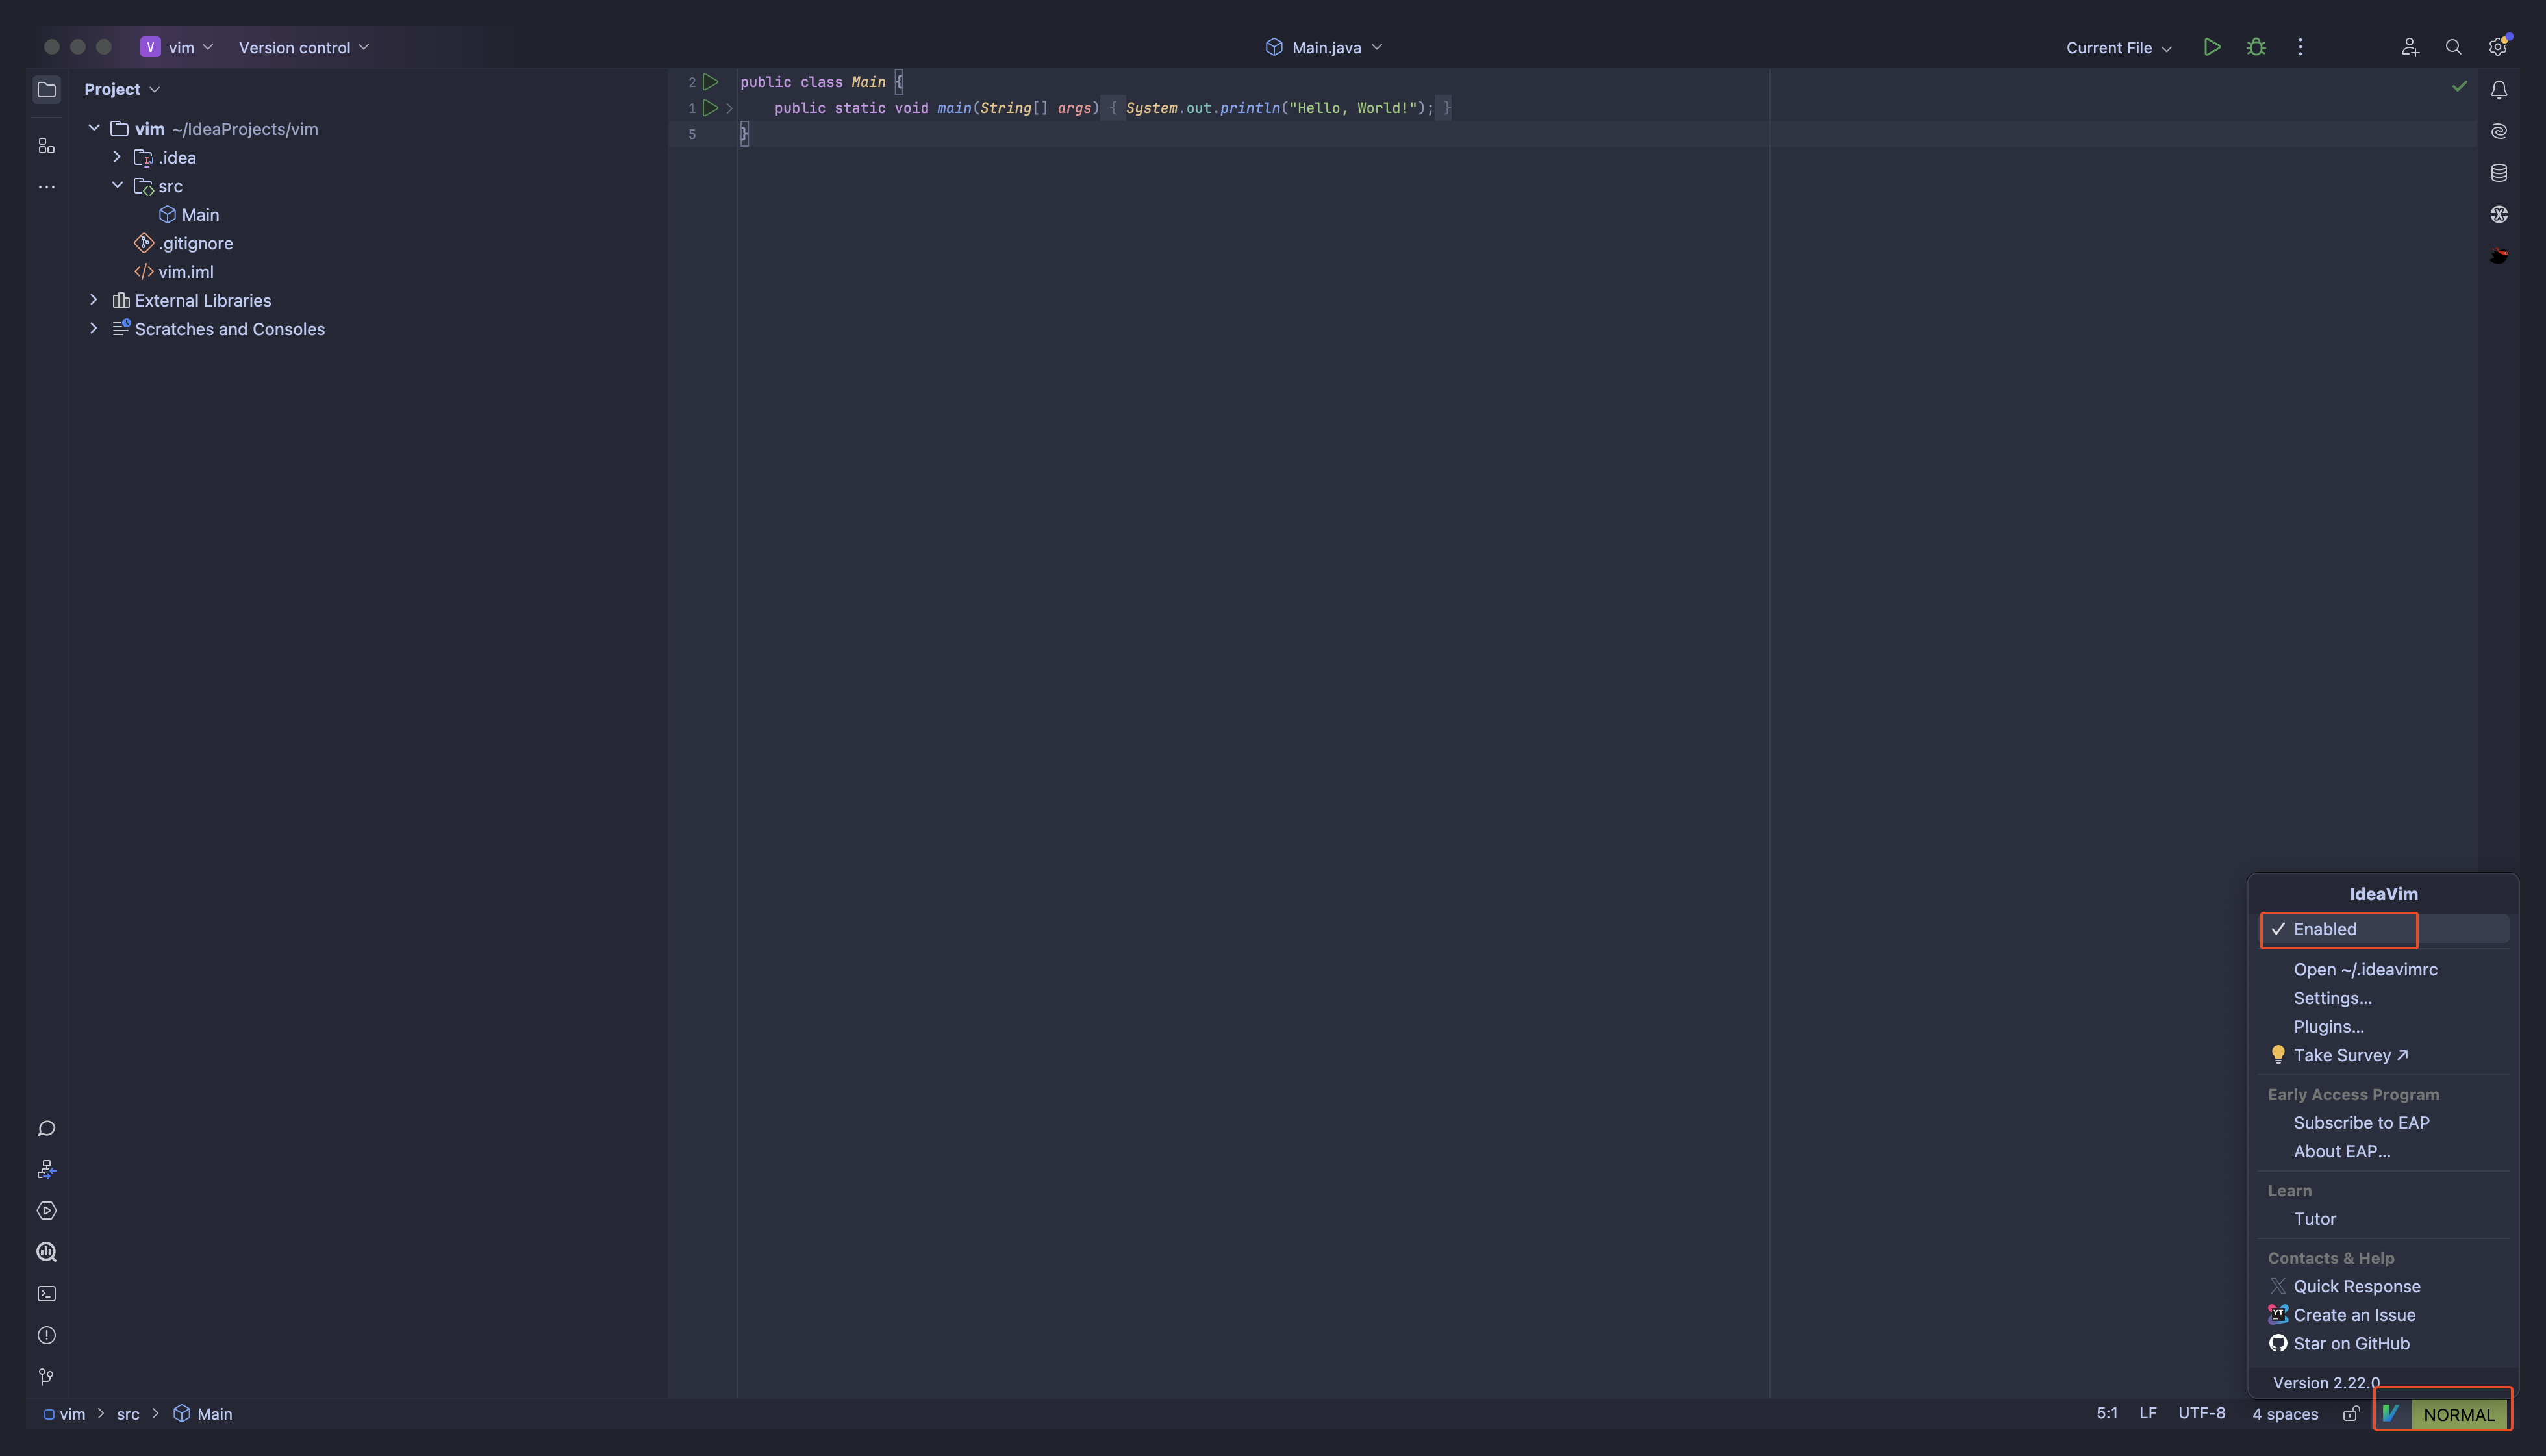Open the Structure tool window icon
Image resolution: width=2546 pixels, height=1456 pixels.
pyautogui.click(x=46, y=146)
